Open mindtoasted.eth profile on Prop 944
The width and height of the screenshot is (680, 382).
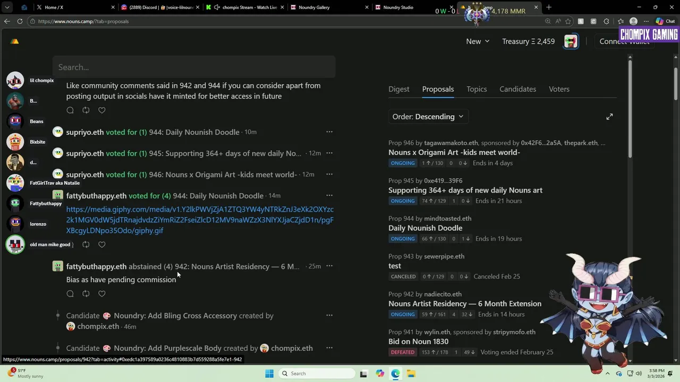click(x=448, y=218)
